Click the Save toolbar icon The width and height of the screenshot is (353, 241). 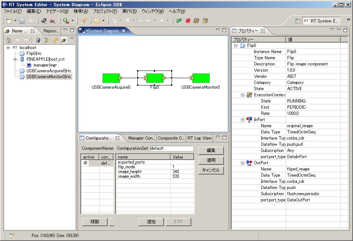tap(22, 21)
